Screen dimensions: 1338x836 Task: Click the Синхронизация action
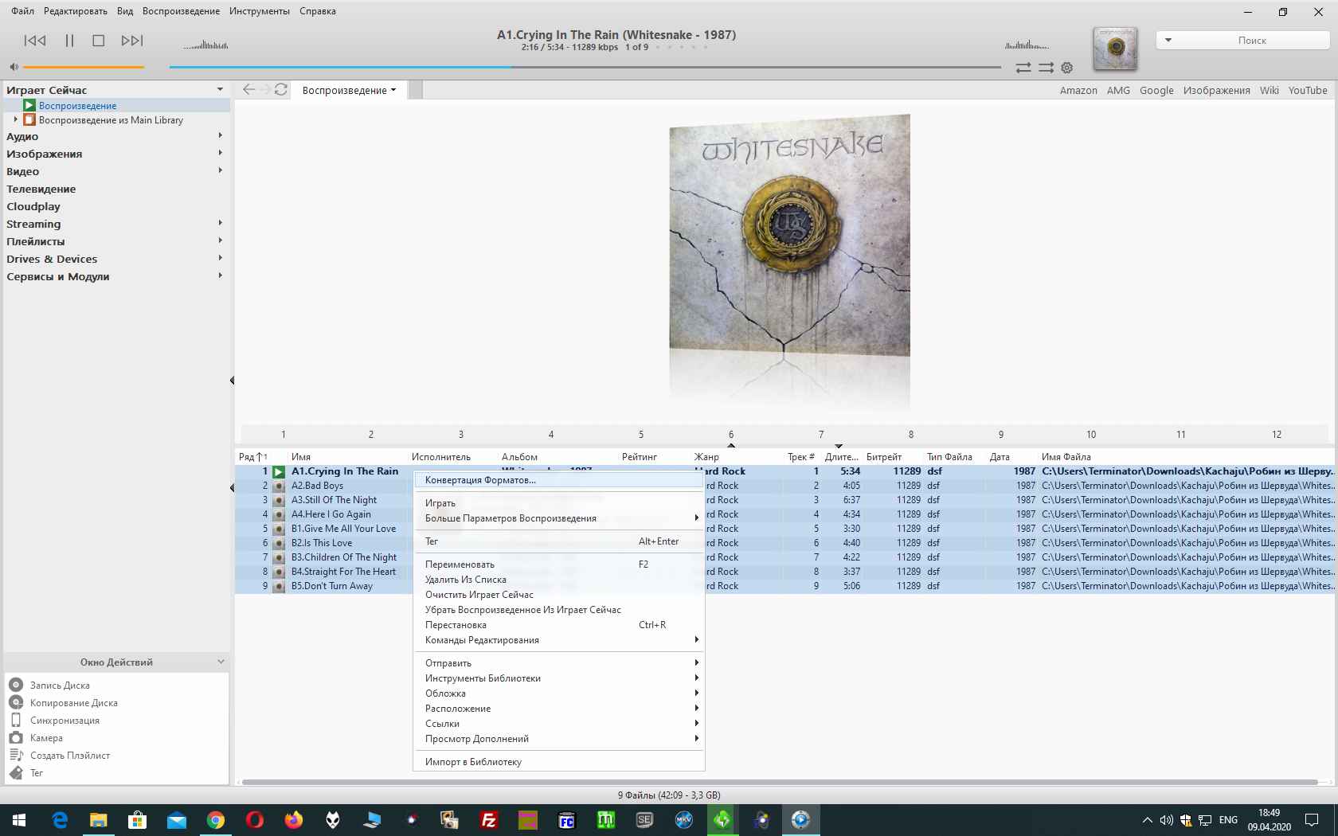pos(65,720)
